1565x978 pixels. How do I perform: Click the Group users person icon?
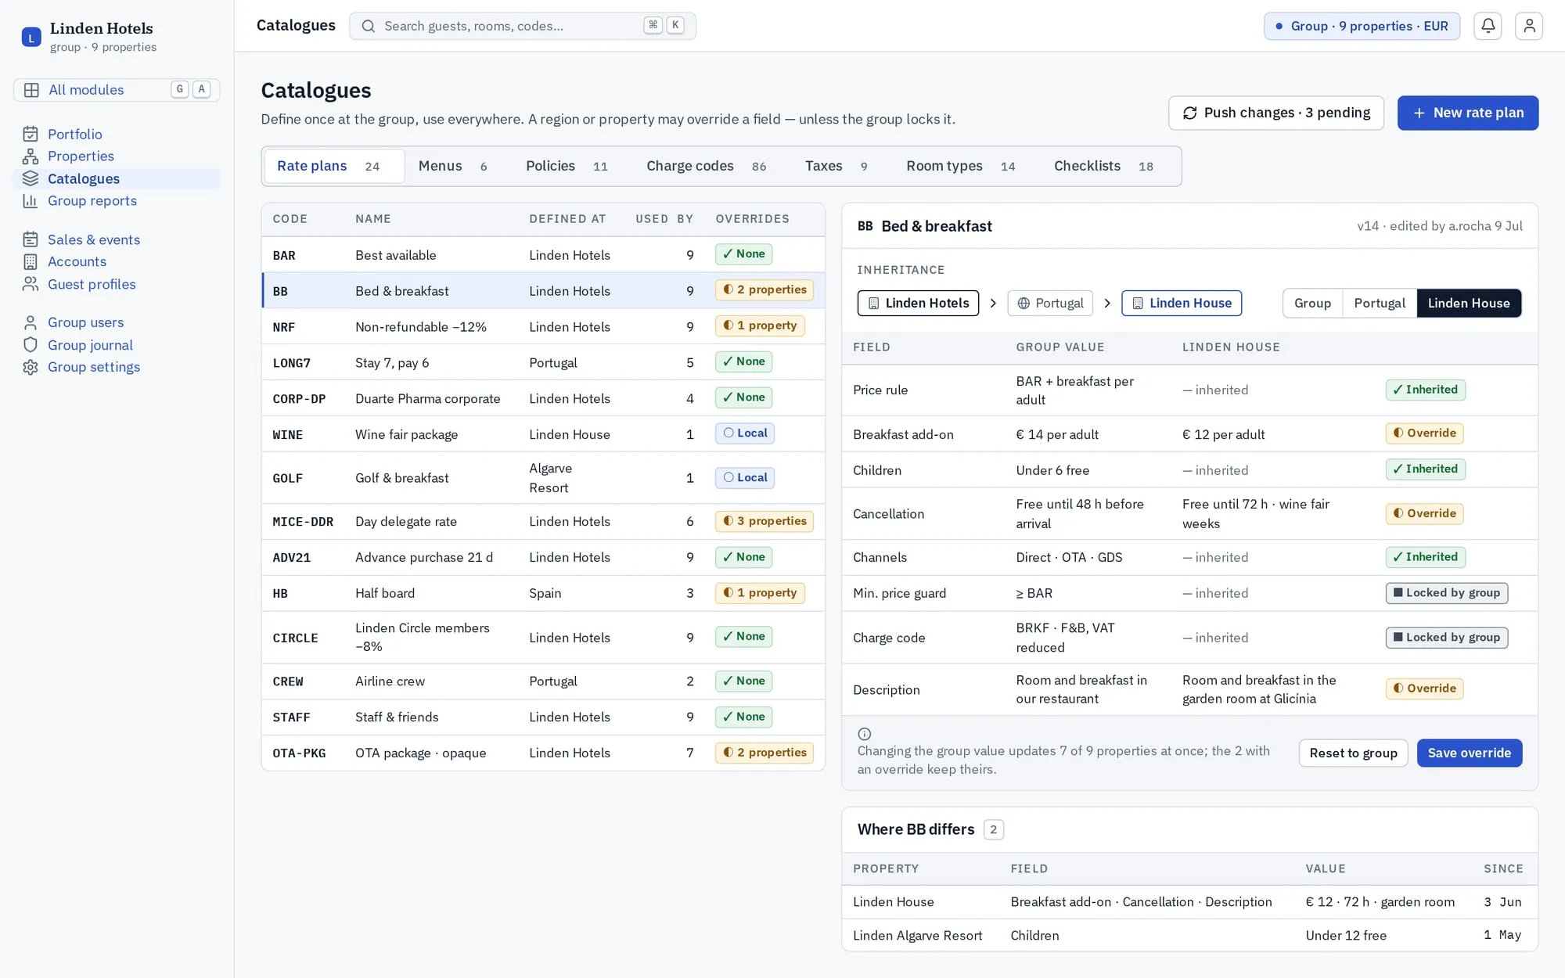point(31,322)
